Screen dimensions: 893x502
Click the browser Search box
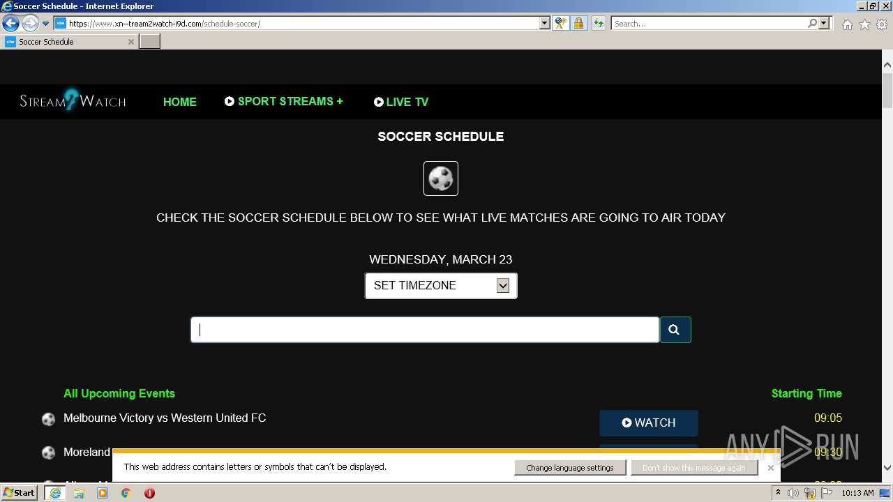click(x=709, y=23)
